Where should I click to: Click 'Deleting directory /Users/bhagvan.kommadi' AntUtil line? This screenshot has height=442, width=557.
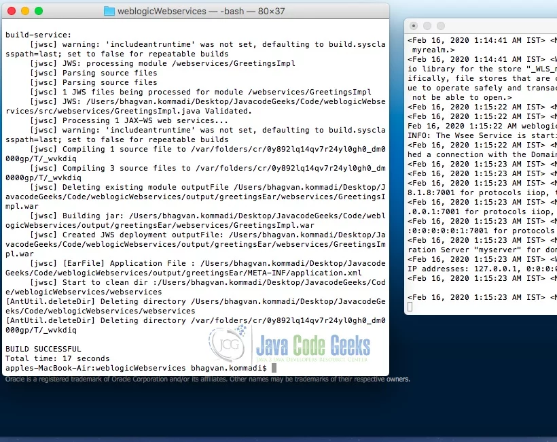[196, 301]
